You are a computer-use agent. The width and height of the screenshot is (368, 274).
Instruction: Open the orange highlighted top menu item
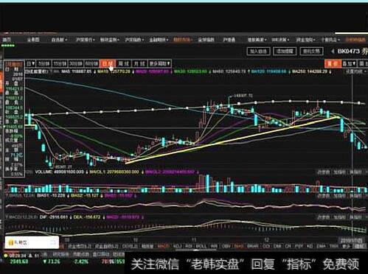pyautogui.click(x=183, y=40)
